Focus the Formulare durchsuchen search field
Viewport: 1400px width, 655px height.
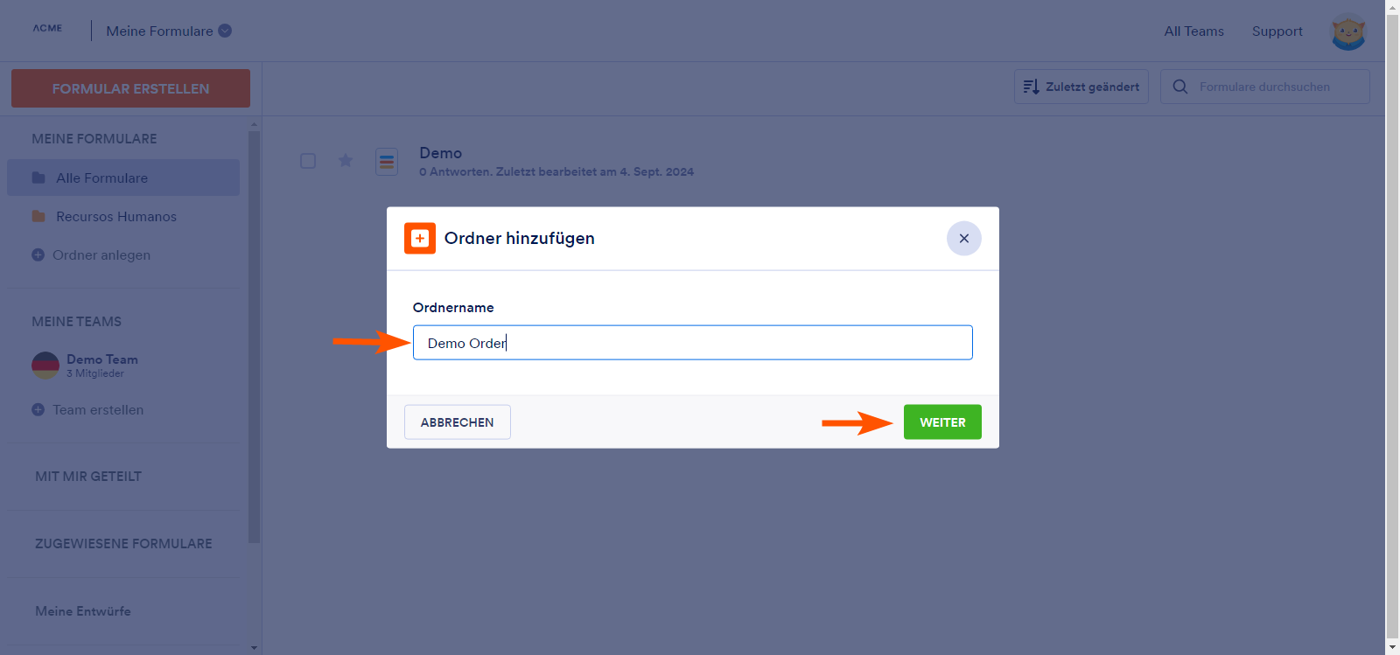[x=1264, y=87]
